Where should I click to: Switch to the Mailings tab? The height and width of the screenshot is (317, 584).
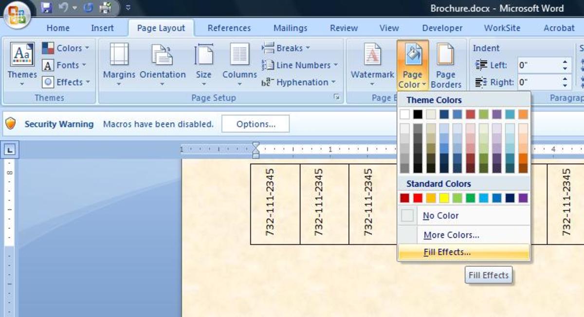pyautogui.click(x=290, y=28)
